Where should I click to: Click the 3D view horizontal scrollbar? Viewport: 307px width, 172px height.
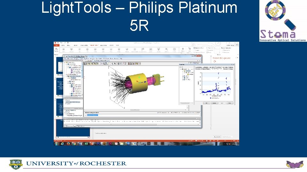click(x=135, y=110)
